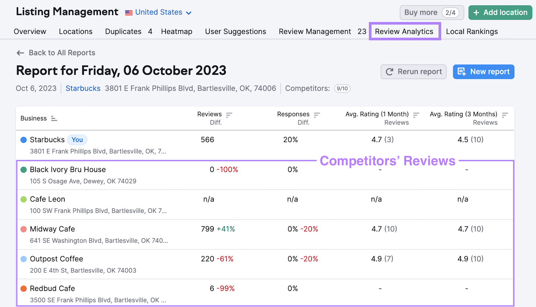Toggle the red dot beside Midway Cafe
Viewport: 536px width, 307px height.
(x=23, y=229)
